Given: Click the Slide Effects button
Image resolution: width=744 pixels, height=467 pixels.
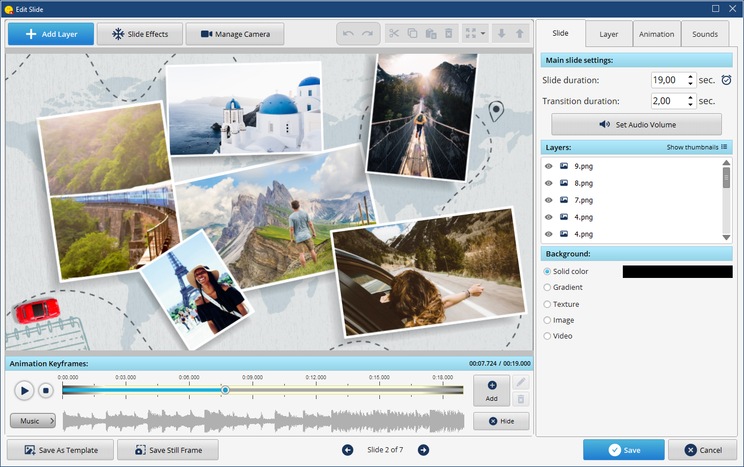Looking at the screenshot, I should [140, 34].
